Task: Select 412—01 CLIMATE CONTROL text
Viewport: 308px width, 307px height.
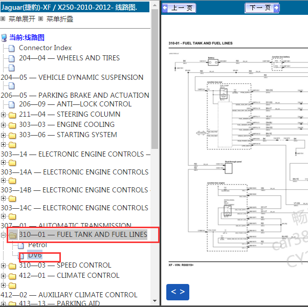Action: 69,276
